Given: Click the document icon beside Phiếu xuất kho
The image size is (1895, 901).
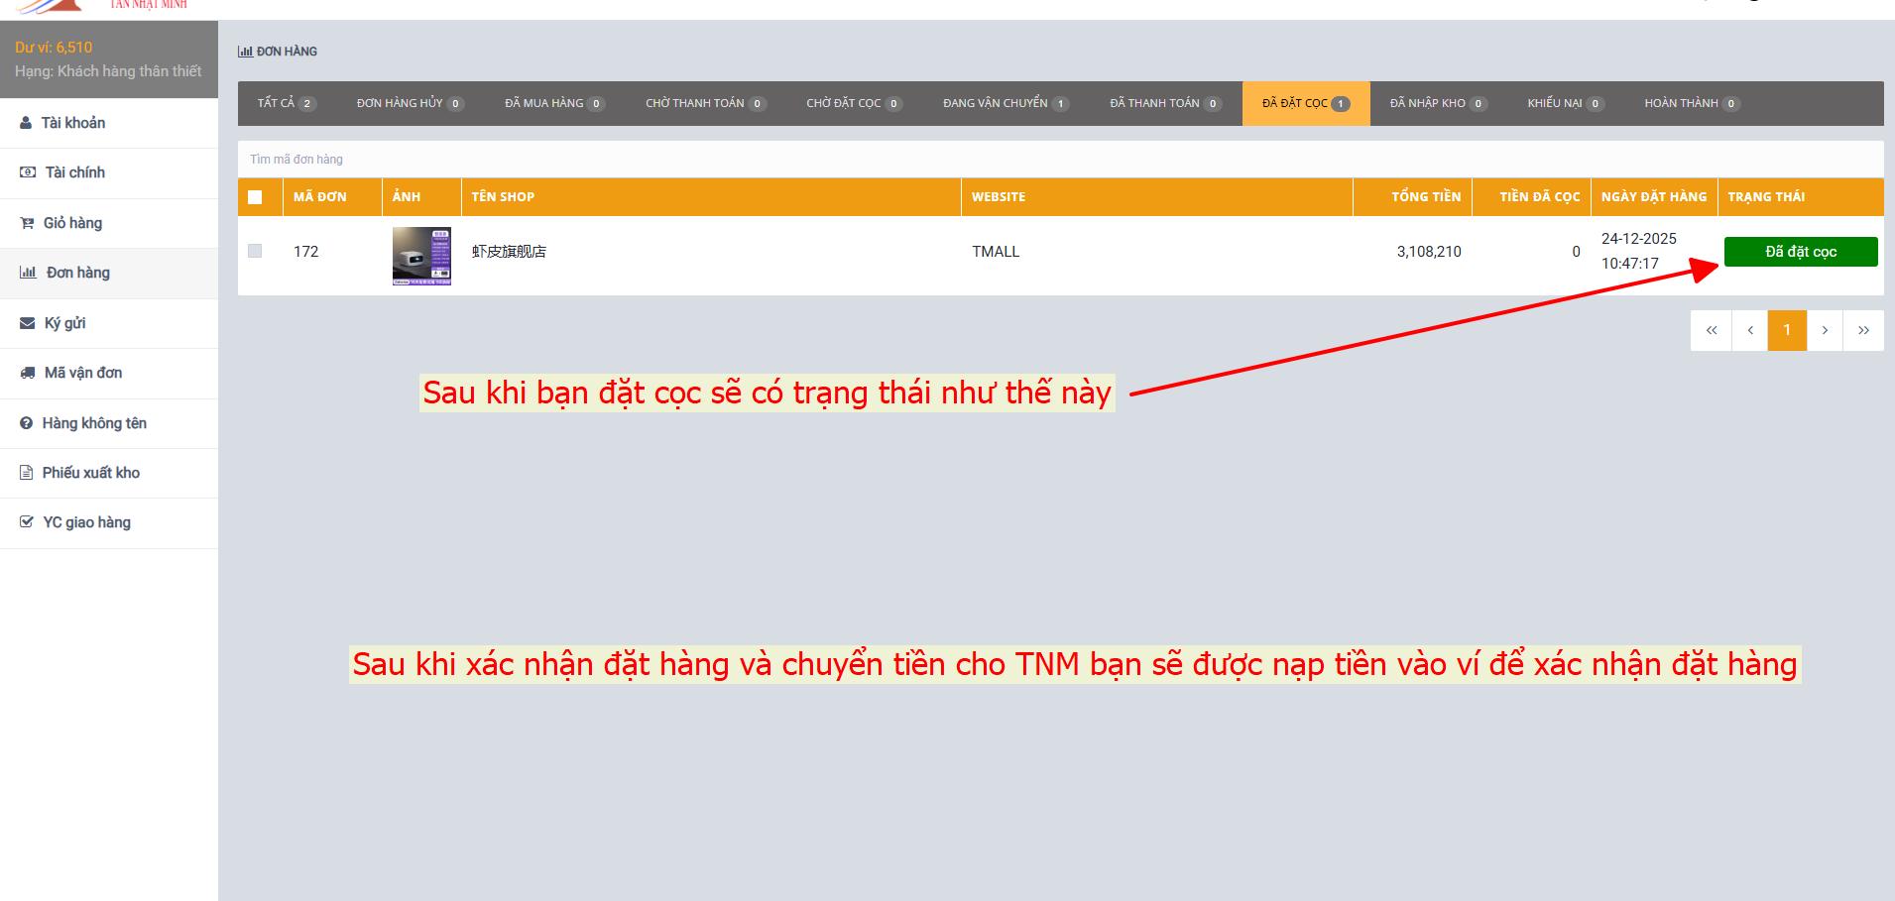Looking at the screenshot, I should (x=27, y=473).
